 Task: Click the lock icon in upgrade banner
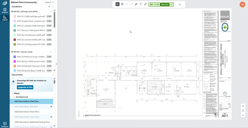click(13, 81)
